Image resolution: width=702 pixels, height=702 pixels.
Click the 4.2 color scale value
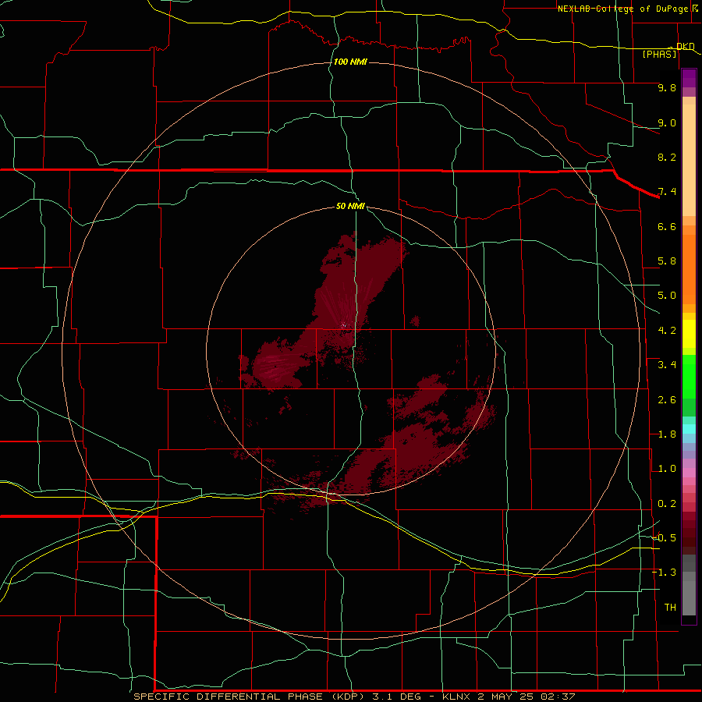[667, 331]
